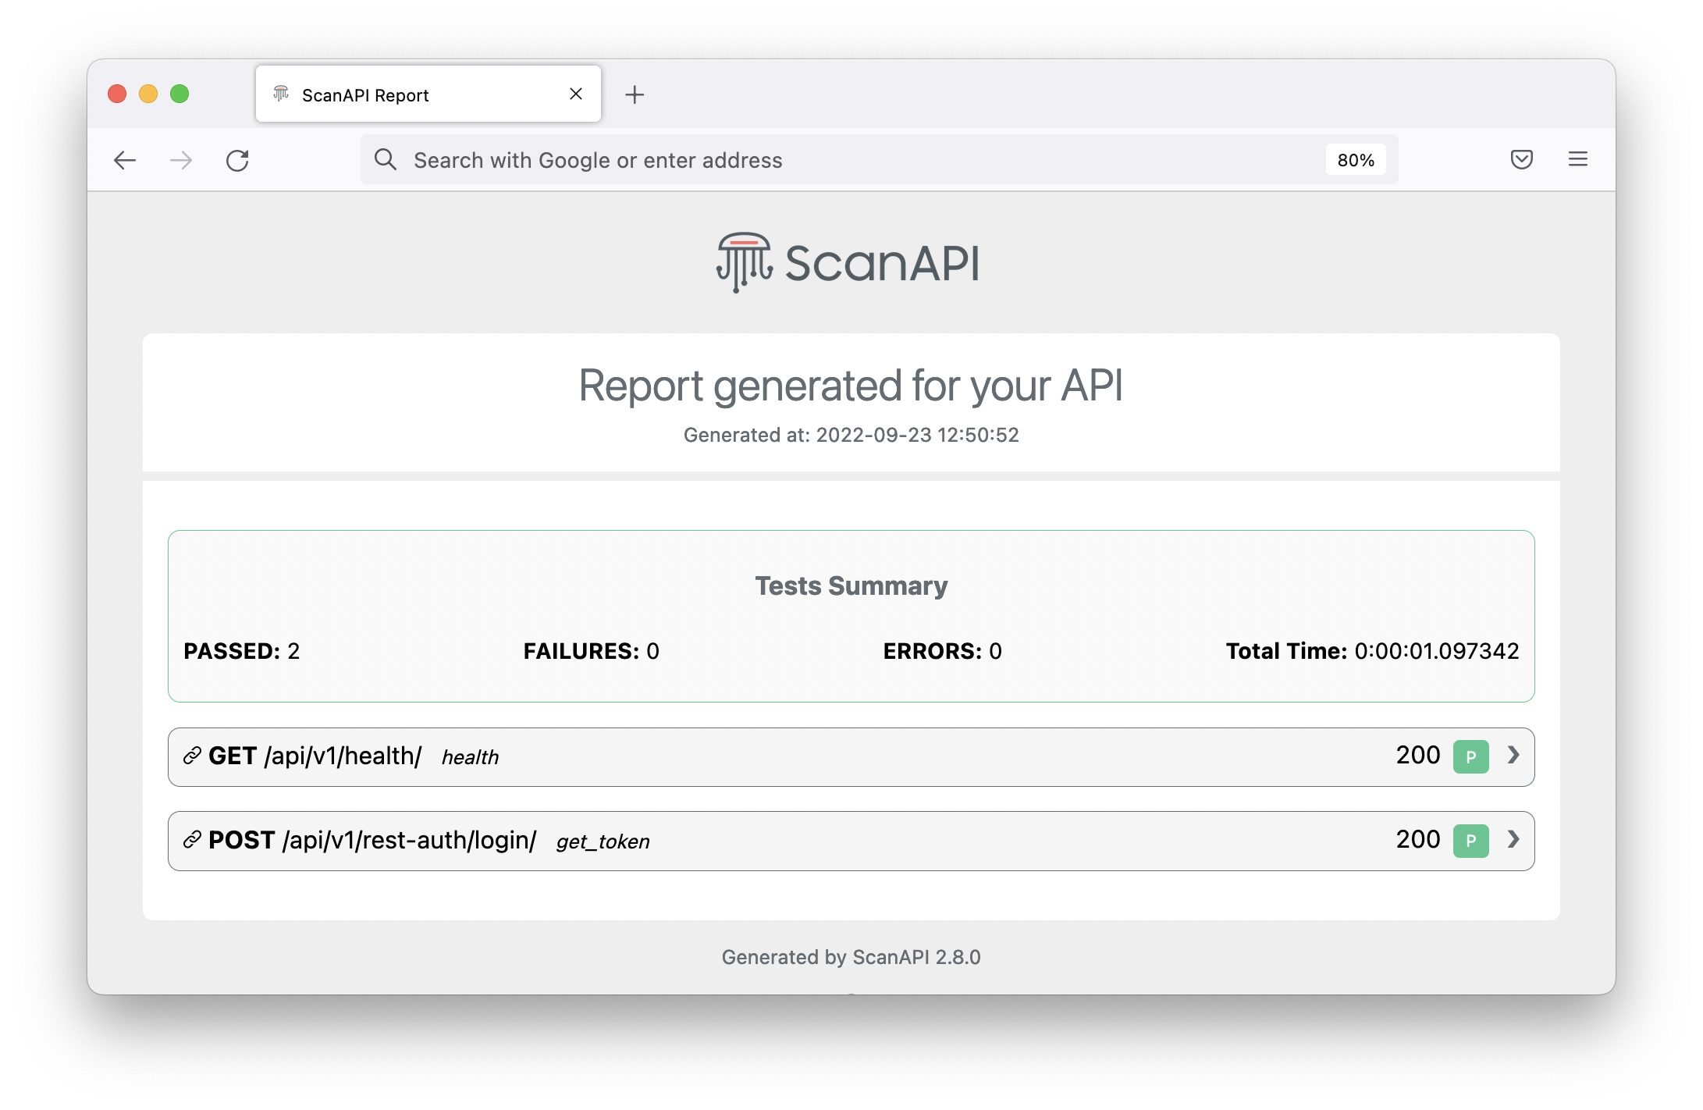1703x1110 pixels.
Task: Click the save to Pocket icon
Action: (x=1521, y=159)
